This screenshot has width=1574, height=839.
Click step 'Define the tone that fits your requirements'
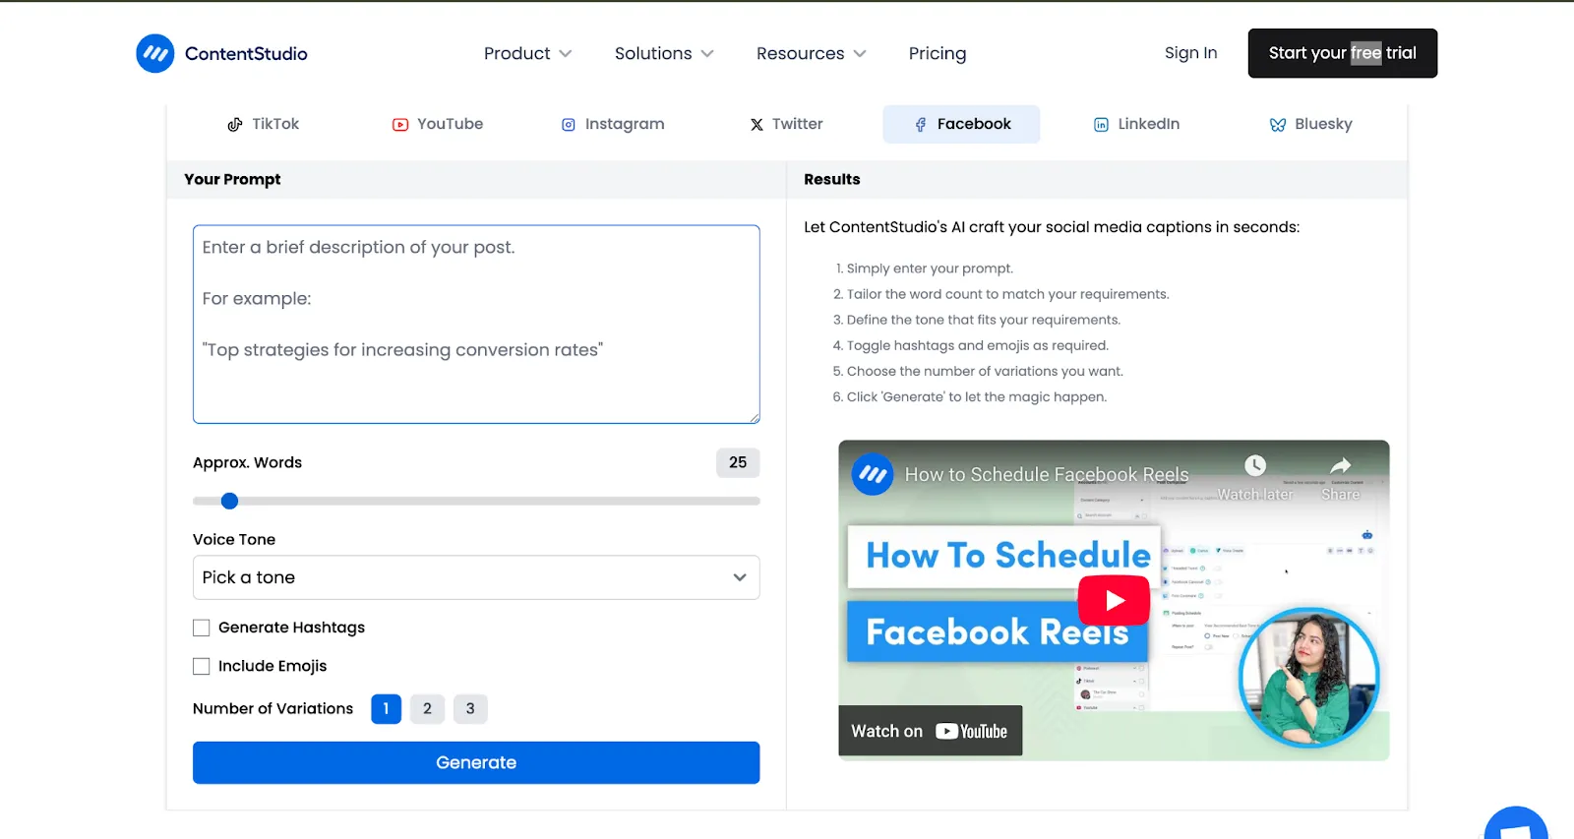[977, 320]
